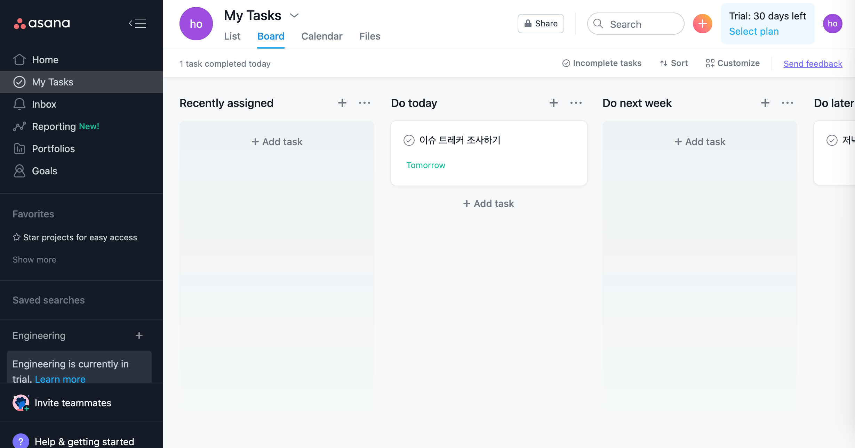Open the Sort dropdown
Viewport: 855px width, 448px height.
click(x=674, y=63)
